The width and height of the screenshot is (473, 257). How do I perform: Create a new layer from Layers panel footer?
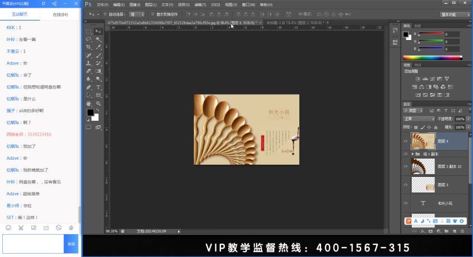coord(454,231)
